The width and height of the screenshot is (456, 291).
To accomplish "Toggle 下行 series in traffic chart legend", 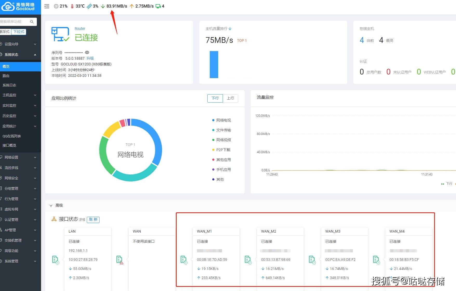I will [447, 184].
